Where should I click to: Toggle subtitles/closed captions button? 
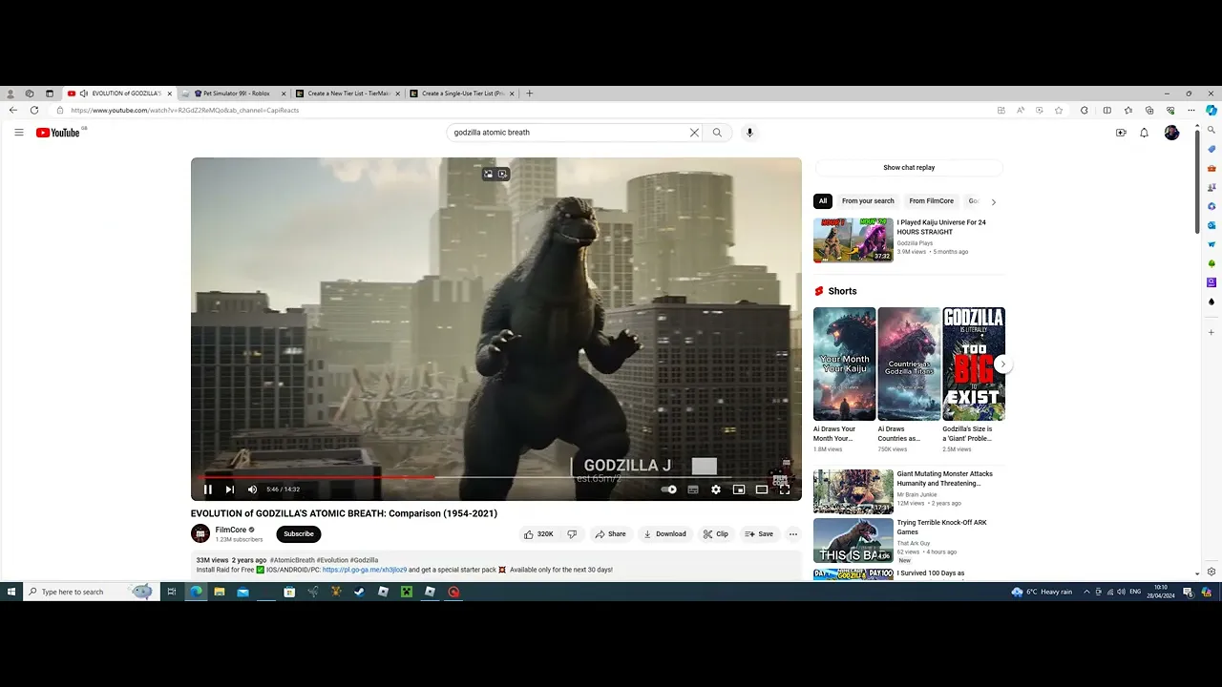click(693, 489)
